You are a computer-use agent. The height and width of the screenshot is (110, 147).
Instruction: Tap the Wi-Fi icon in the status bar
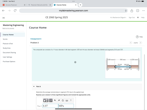point(137,1)
